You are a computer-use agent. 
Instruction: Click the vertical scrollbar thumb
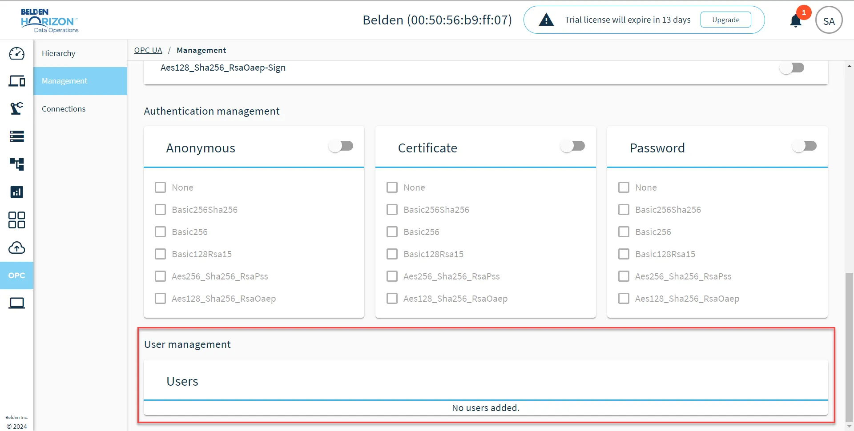849,347
